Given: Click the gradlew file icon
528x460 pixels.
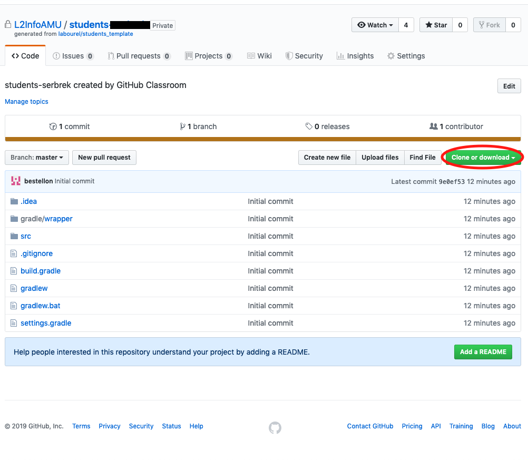Looking at the screenshot, I should point(14,288).
